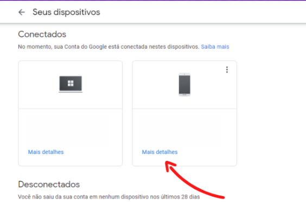Screen dimensions: 306x202
Task: Select the smartphone device icon
Action: tap(184, 84)
